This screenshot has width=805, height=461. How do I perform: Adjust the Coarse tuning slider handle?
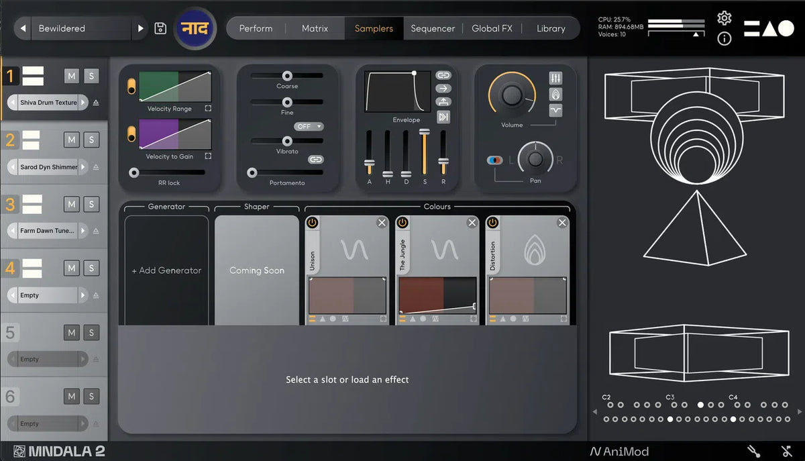[287, 76]
